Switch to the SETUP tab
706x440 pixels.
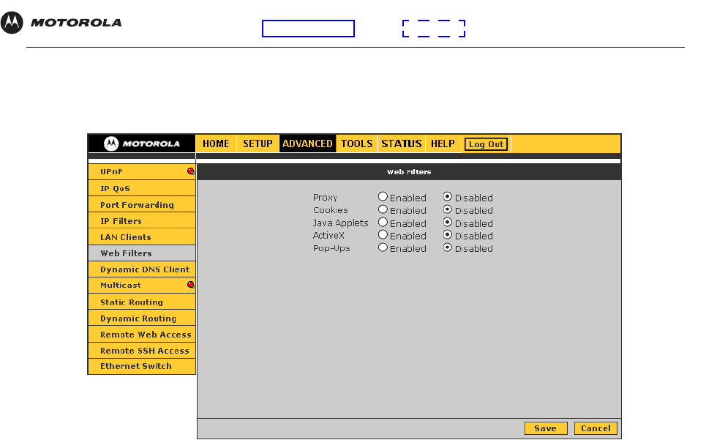[258, 143]
